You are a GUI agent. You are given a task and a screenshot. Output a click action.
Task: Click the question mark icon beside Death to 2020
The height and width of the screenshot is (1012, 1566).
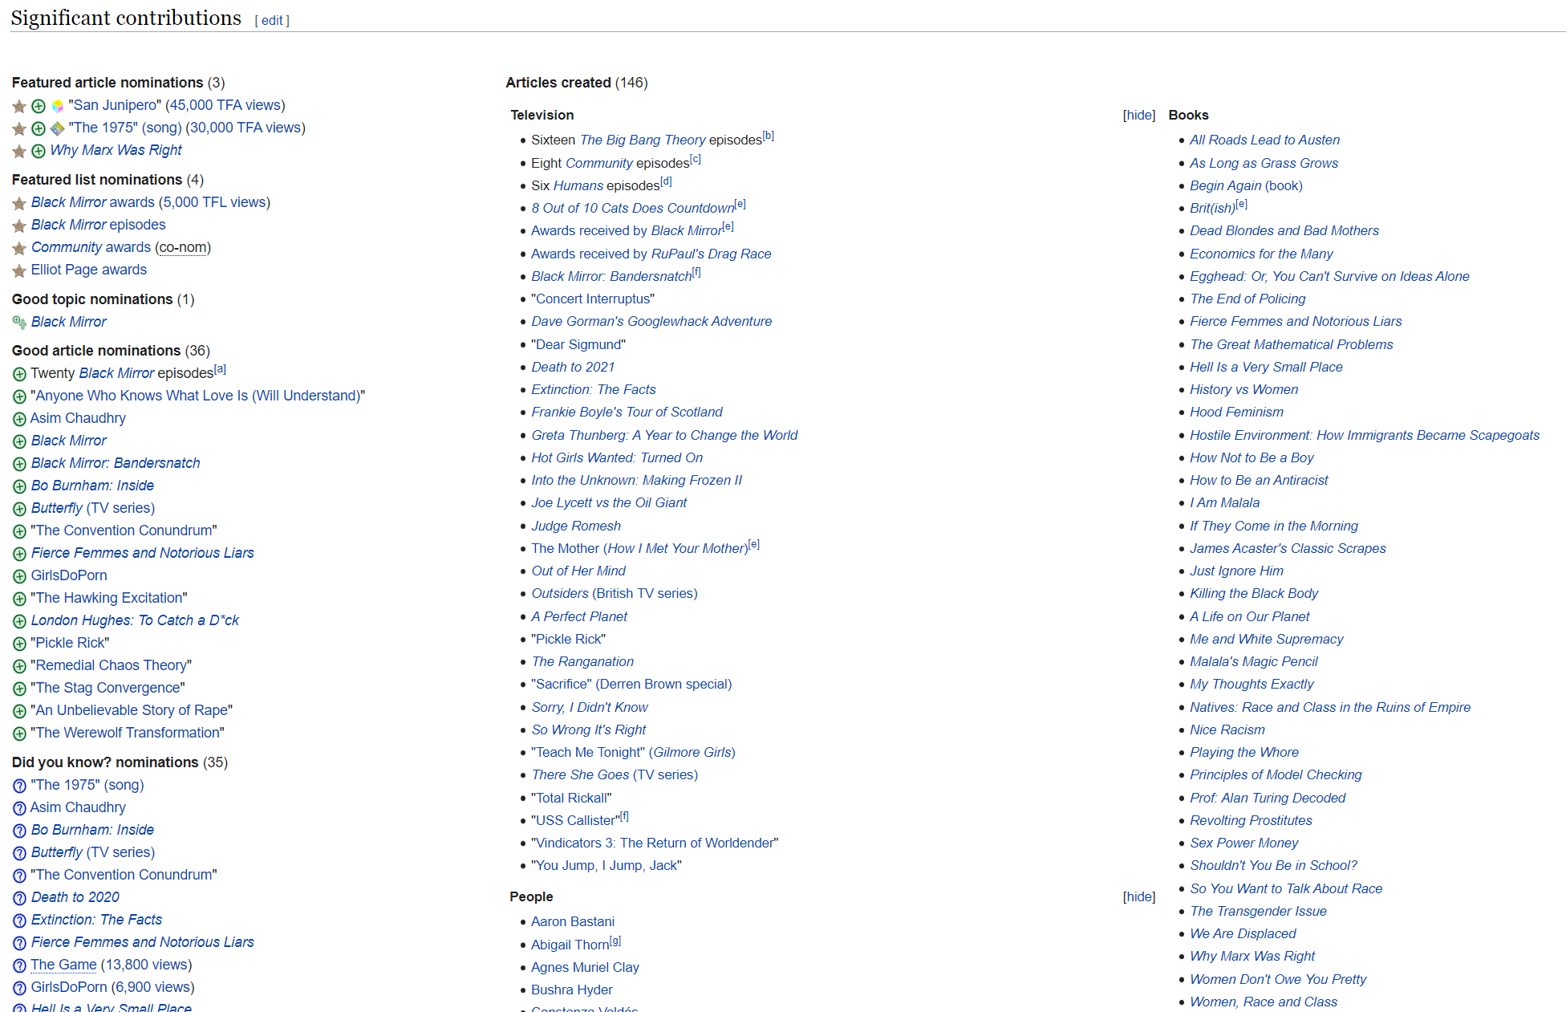pos(19,898)
